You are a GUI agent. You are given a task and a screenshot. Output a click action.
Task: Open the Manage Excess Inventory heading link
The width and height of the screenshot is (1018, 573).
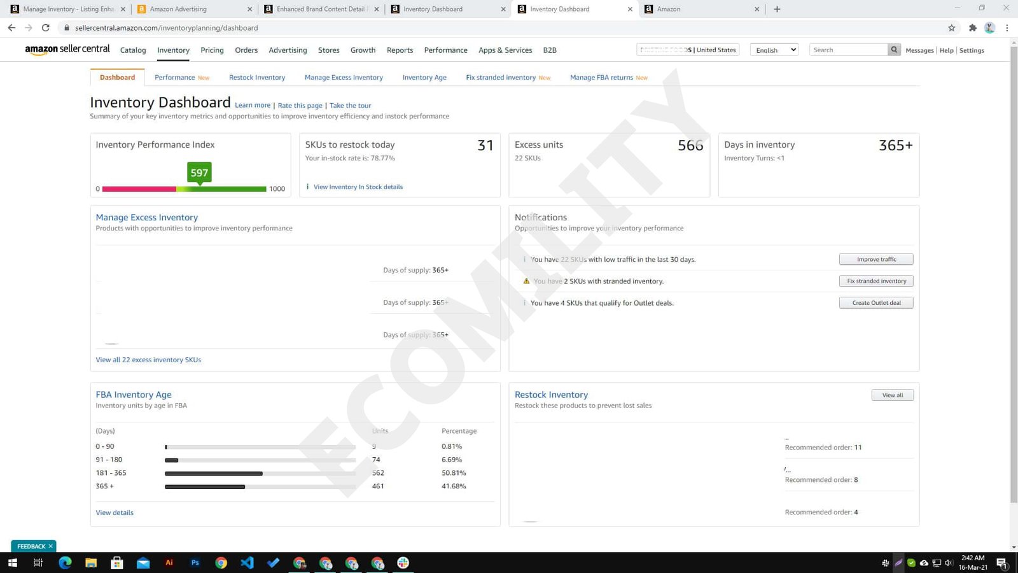coord(147,217)
